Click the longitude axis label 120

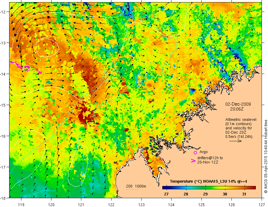(51, 205)
